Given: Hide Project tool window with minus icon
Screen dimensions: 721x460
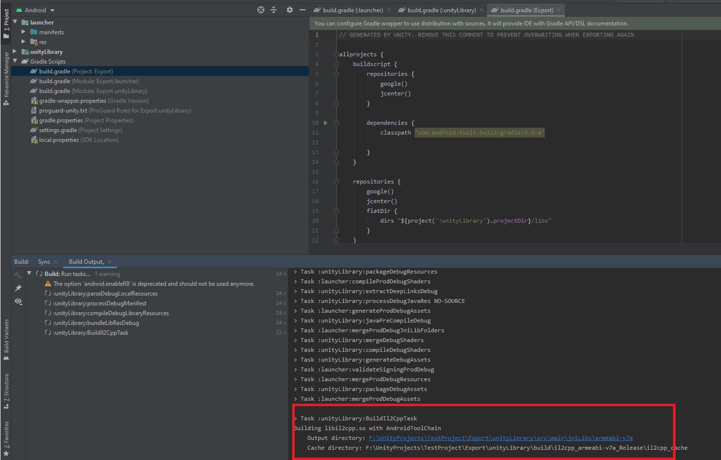Looking at the screenshot, I should coord(302,9).
